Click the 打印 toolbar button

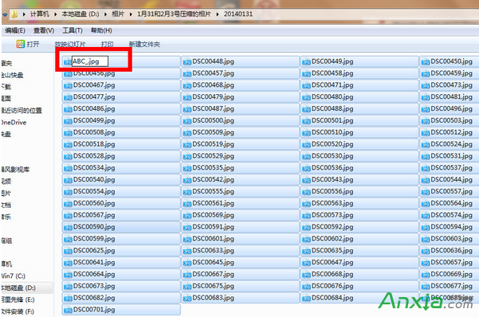point(108,45)
